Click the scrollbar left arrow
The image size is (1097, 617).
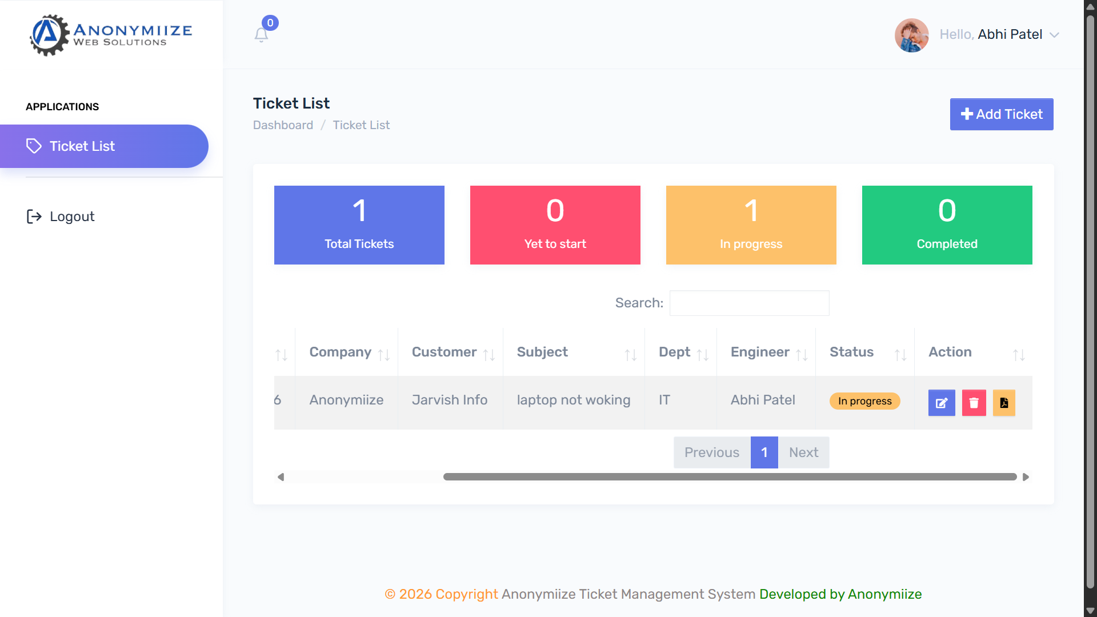[281, 477]
